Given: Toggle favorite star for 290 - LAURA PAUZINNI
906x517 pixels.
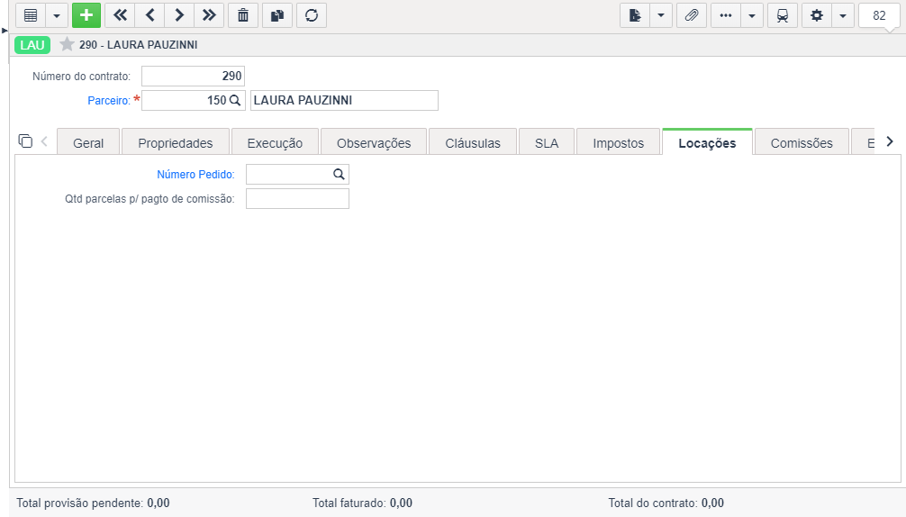Looking at the screenshot, I should pos(67,44).
